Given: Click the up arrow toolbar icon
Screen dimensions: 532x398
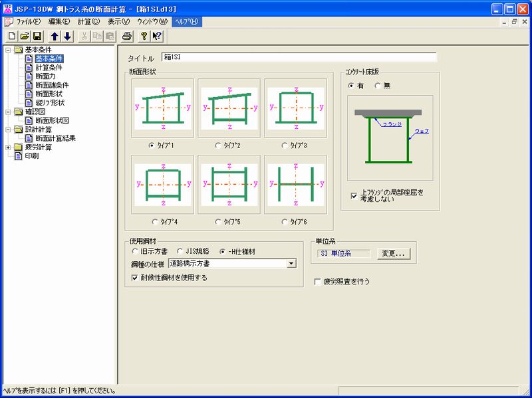Looking at the screenshot, I should (x=55, y=36).
